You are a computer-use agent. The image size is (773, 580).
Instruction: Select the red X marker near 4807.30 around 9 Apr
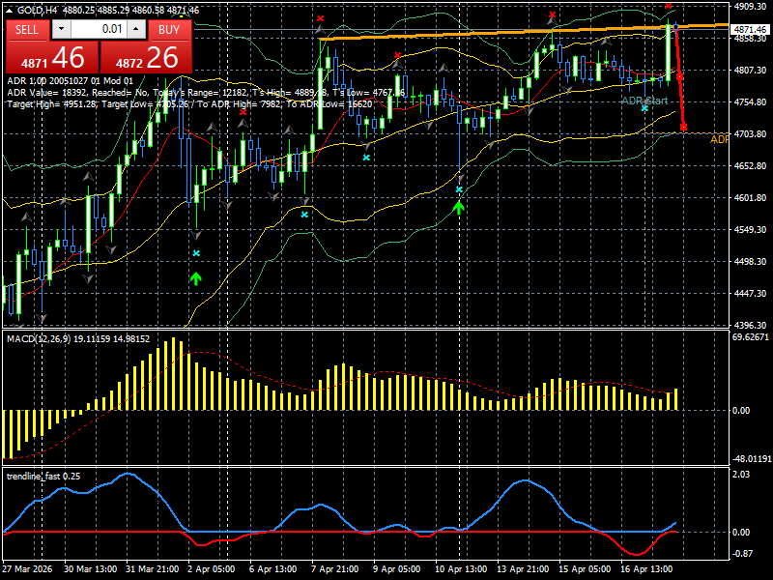click(398, 55)
